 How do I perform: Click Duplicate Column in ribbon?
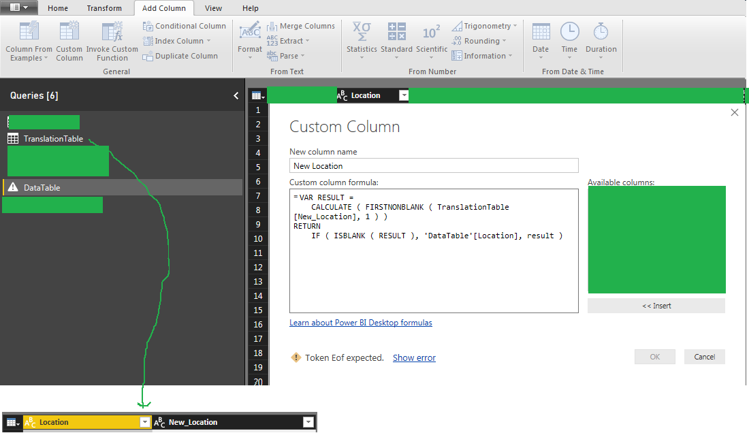pos(180,56)
